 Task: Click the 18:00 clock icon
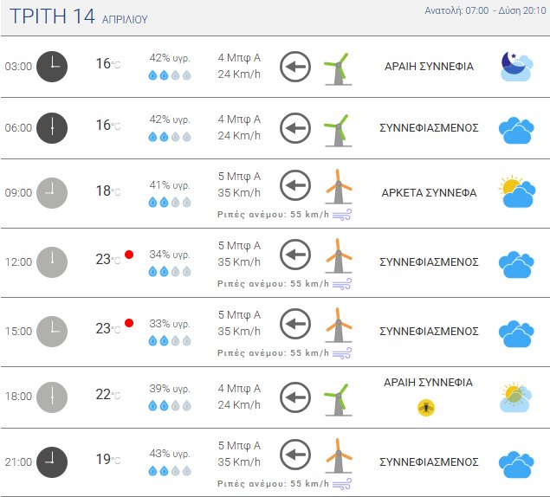click(x=52, y=396)
